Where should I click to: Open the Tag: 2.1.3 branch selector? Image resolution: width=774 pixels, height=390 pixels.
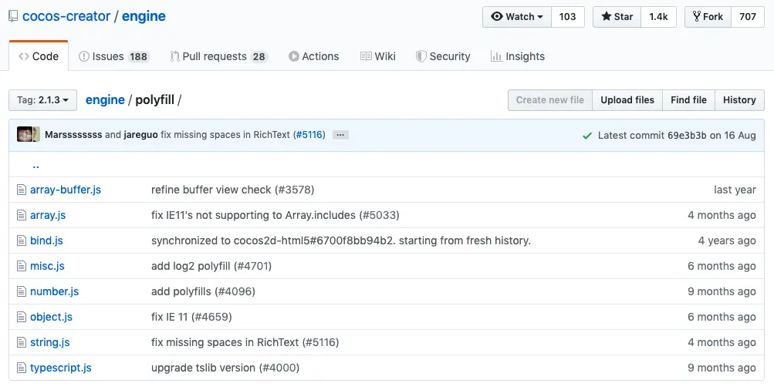point(42,100)
